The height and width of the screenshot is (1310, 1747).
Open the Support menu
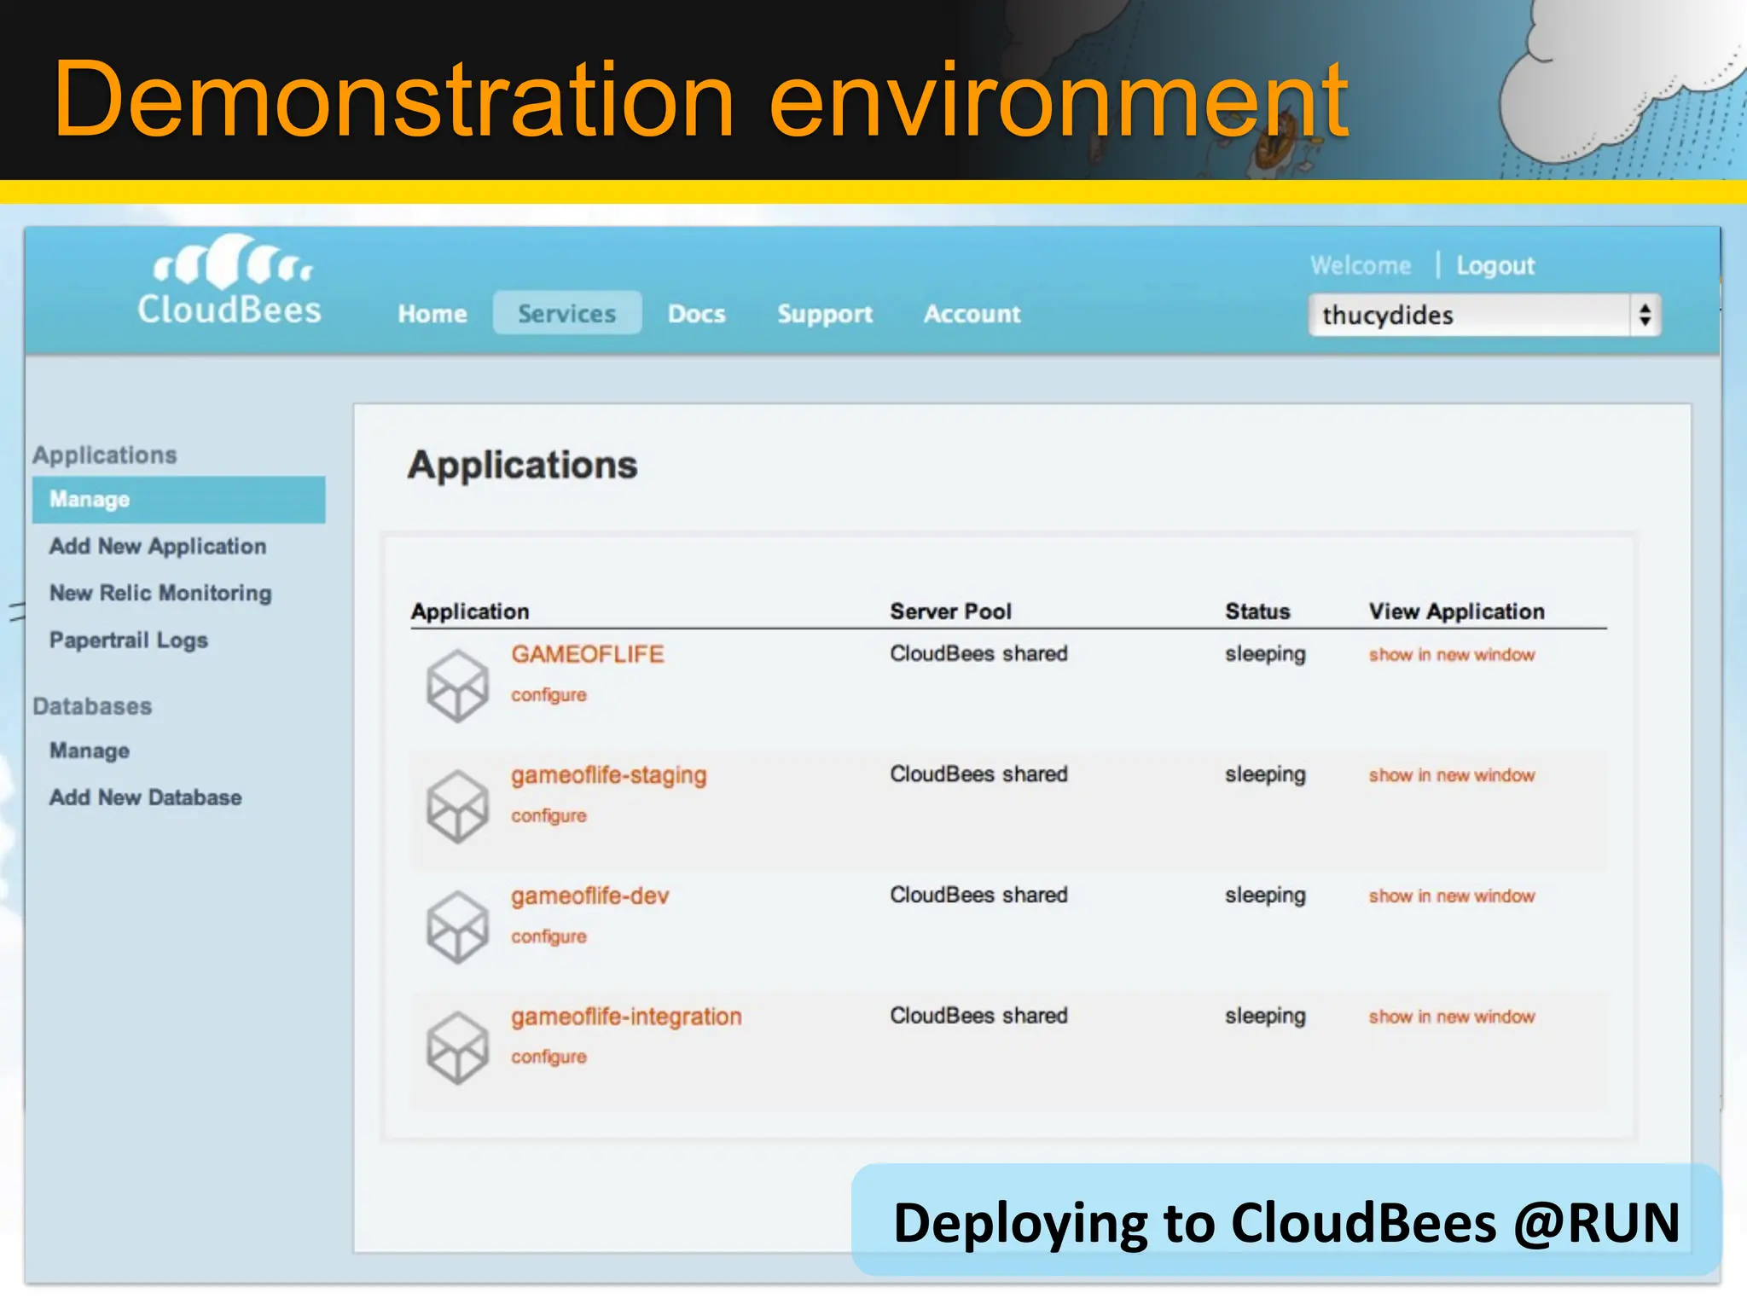825,314
